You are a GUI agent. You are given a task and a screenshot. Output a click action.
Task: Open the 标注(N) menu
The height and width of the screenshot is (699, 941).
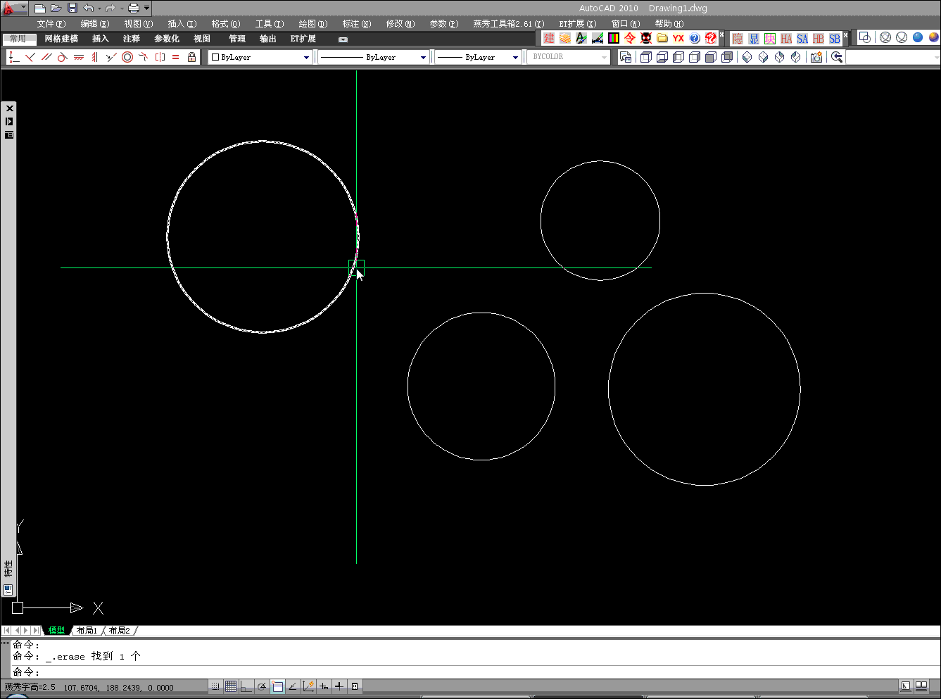357,24
